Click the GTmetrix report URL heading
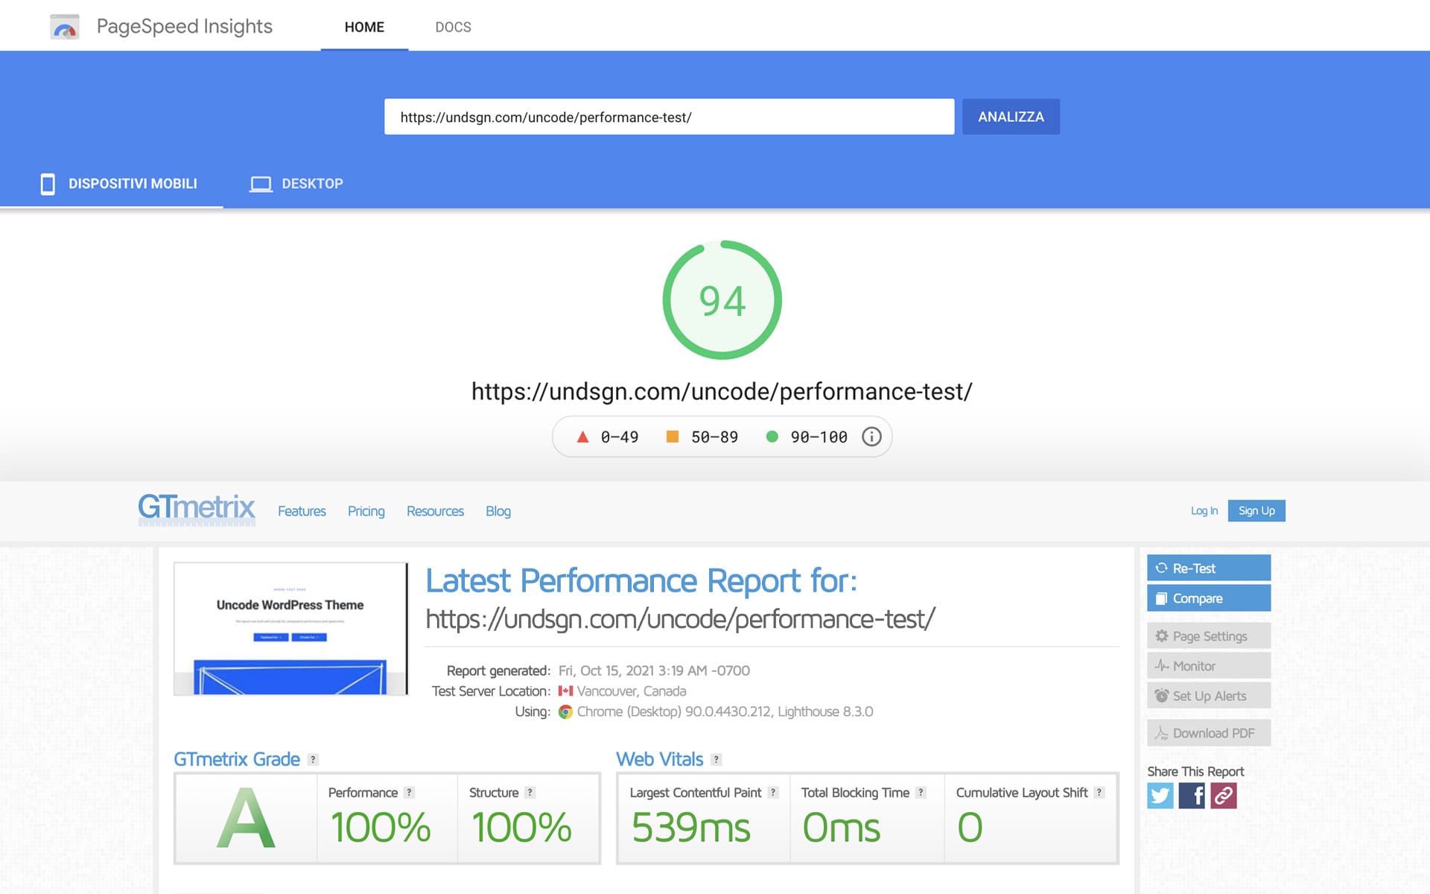Screen dimensions: 1430x894 point(680,619)
